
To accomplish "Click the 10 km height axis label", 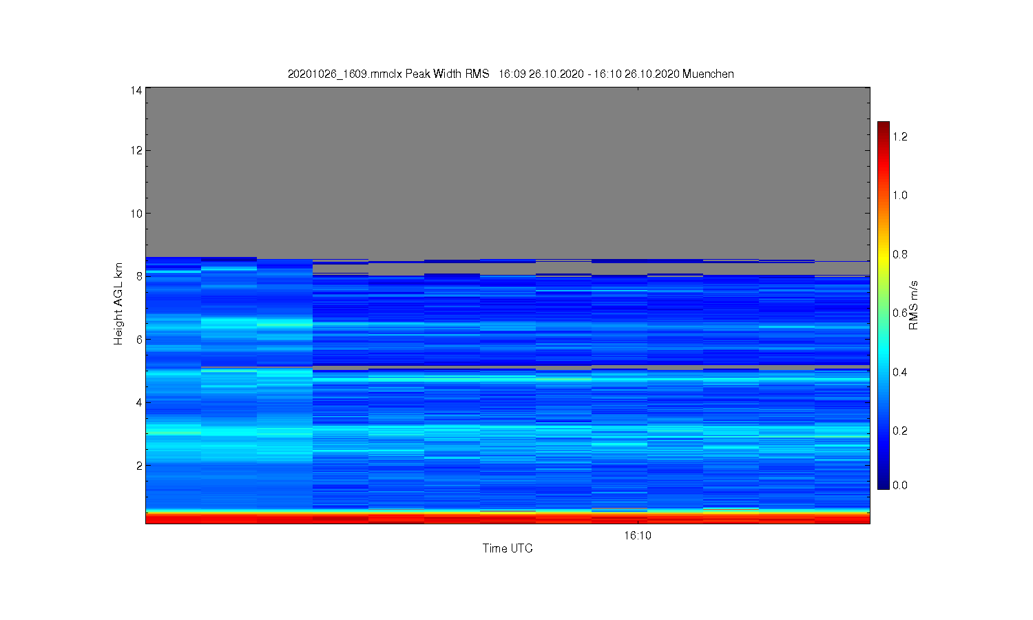I will pyautogui.click(x=136, y=213).
